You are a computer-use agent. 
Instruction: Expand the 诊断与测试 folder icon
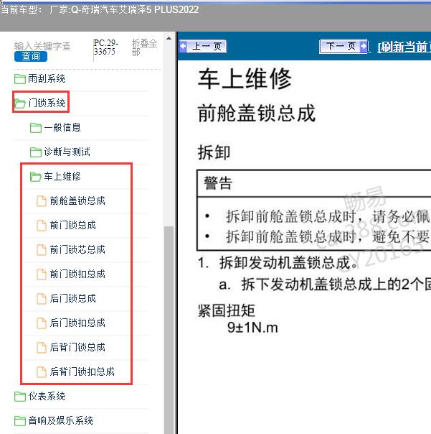36,152
